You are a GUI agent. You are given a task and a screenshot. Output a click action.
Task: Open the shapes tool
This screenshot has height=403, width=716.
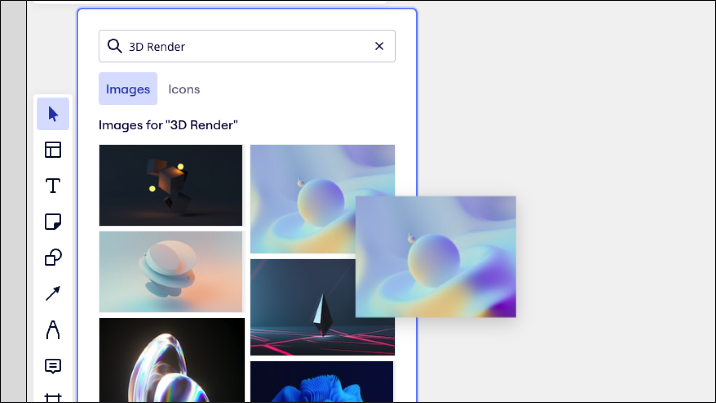tap(53, 257)
